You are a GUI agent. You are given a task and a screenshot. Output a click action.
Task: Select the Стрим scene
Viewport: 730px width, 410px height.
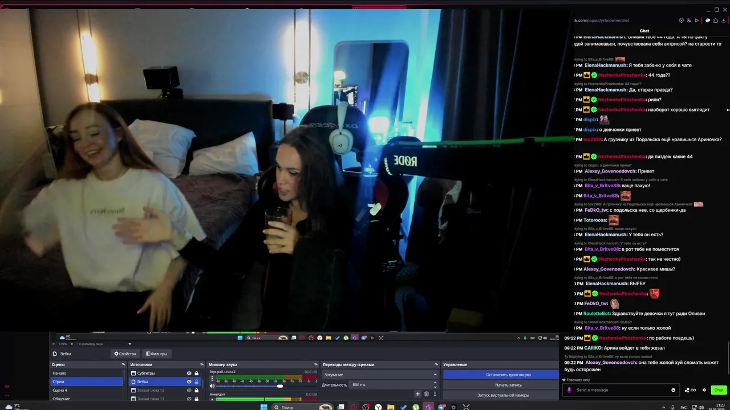(x=87, y=382)
